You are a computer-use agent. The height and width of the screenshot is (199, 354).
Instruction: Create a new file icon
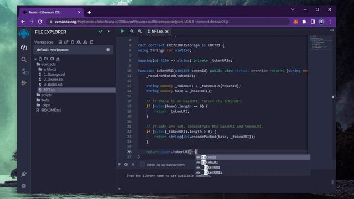pyautogui.click(x=40, y=59)
